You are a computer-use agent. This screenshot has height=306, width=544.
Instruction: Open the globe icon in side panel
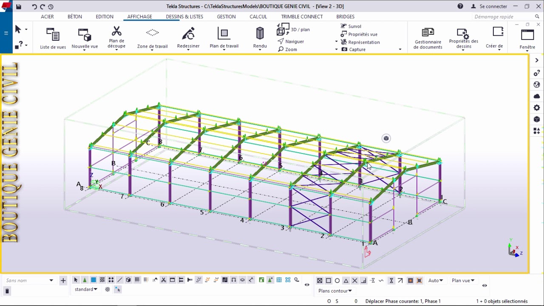click(x=537, y=85)
